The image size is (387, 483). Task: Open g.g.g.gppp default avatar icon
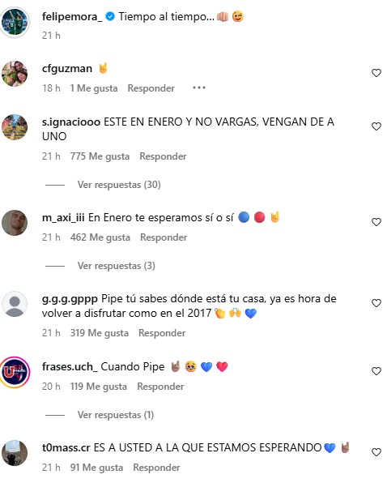(15, 304)
